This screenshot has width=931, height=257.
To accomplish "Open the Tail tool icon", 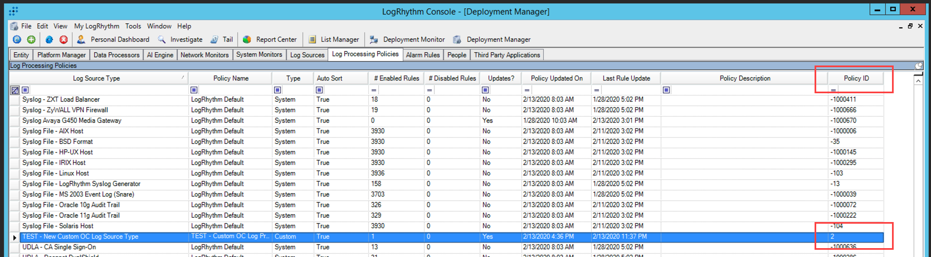I will (x=215, y=39).
